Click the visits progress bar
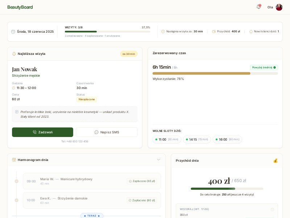The height and width of the screenshot is (218, 290). point(107,32)
